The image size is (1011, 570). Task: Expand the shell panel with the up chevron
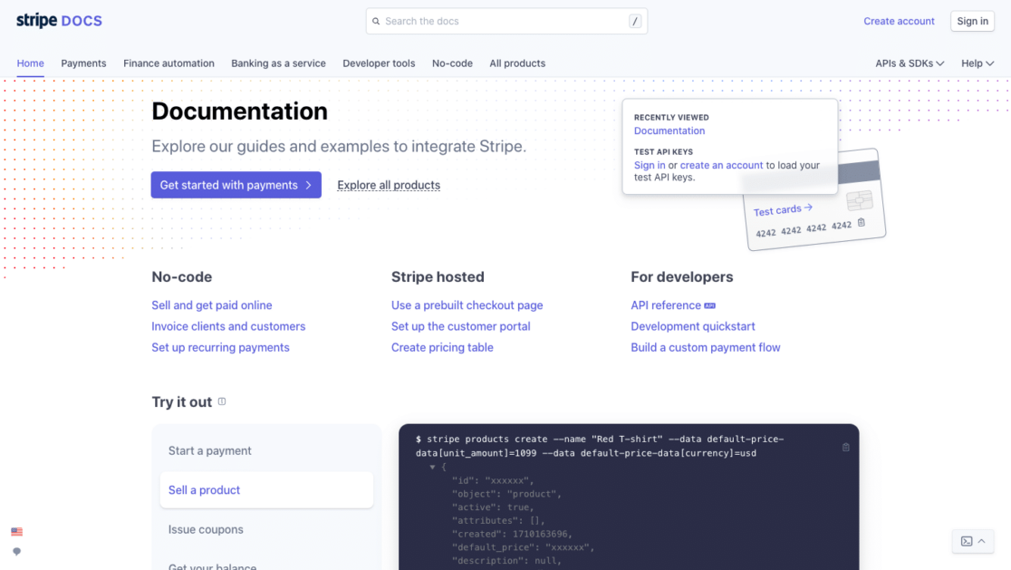pos(981,541)
